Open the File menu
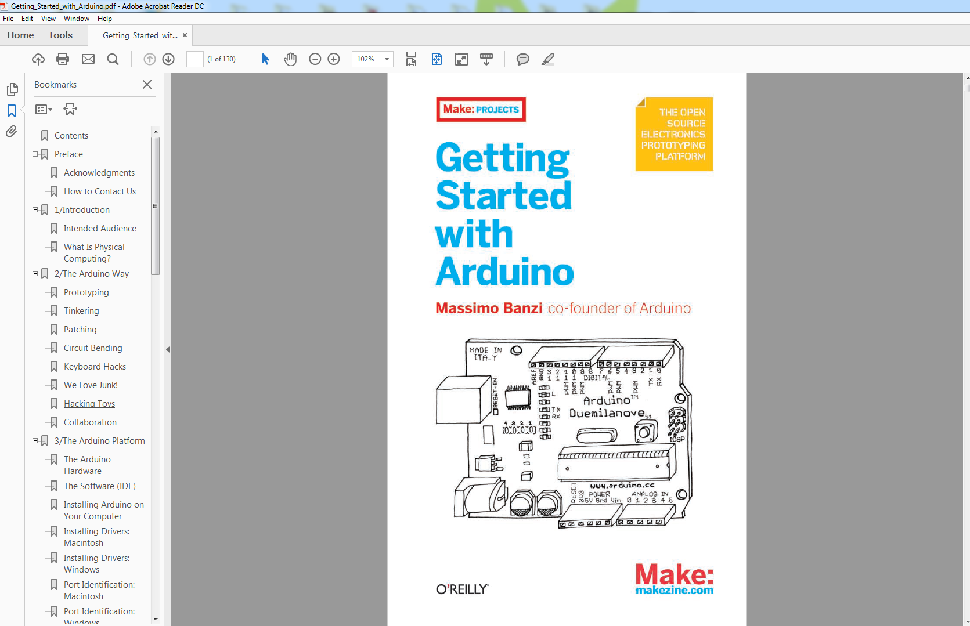 click(x=8, y=19)
